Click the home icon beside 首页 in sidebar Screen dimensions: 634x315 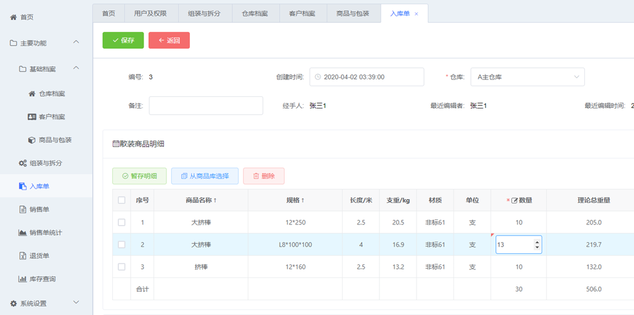point(14,17)
